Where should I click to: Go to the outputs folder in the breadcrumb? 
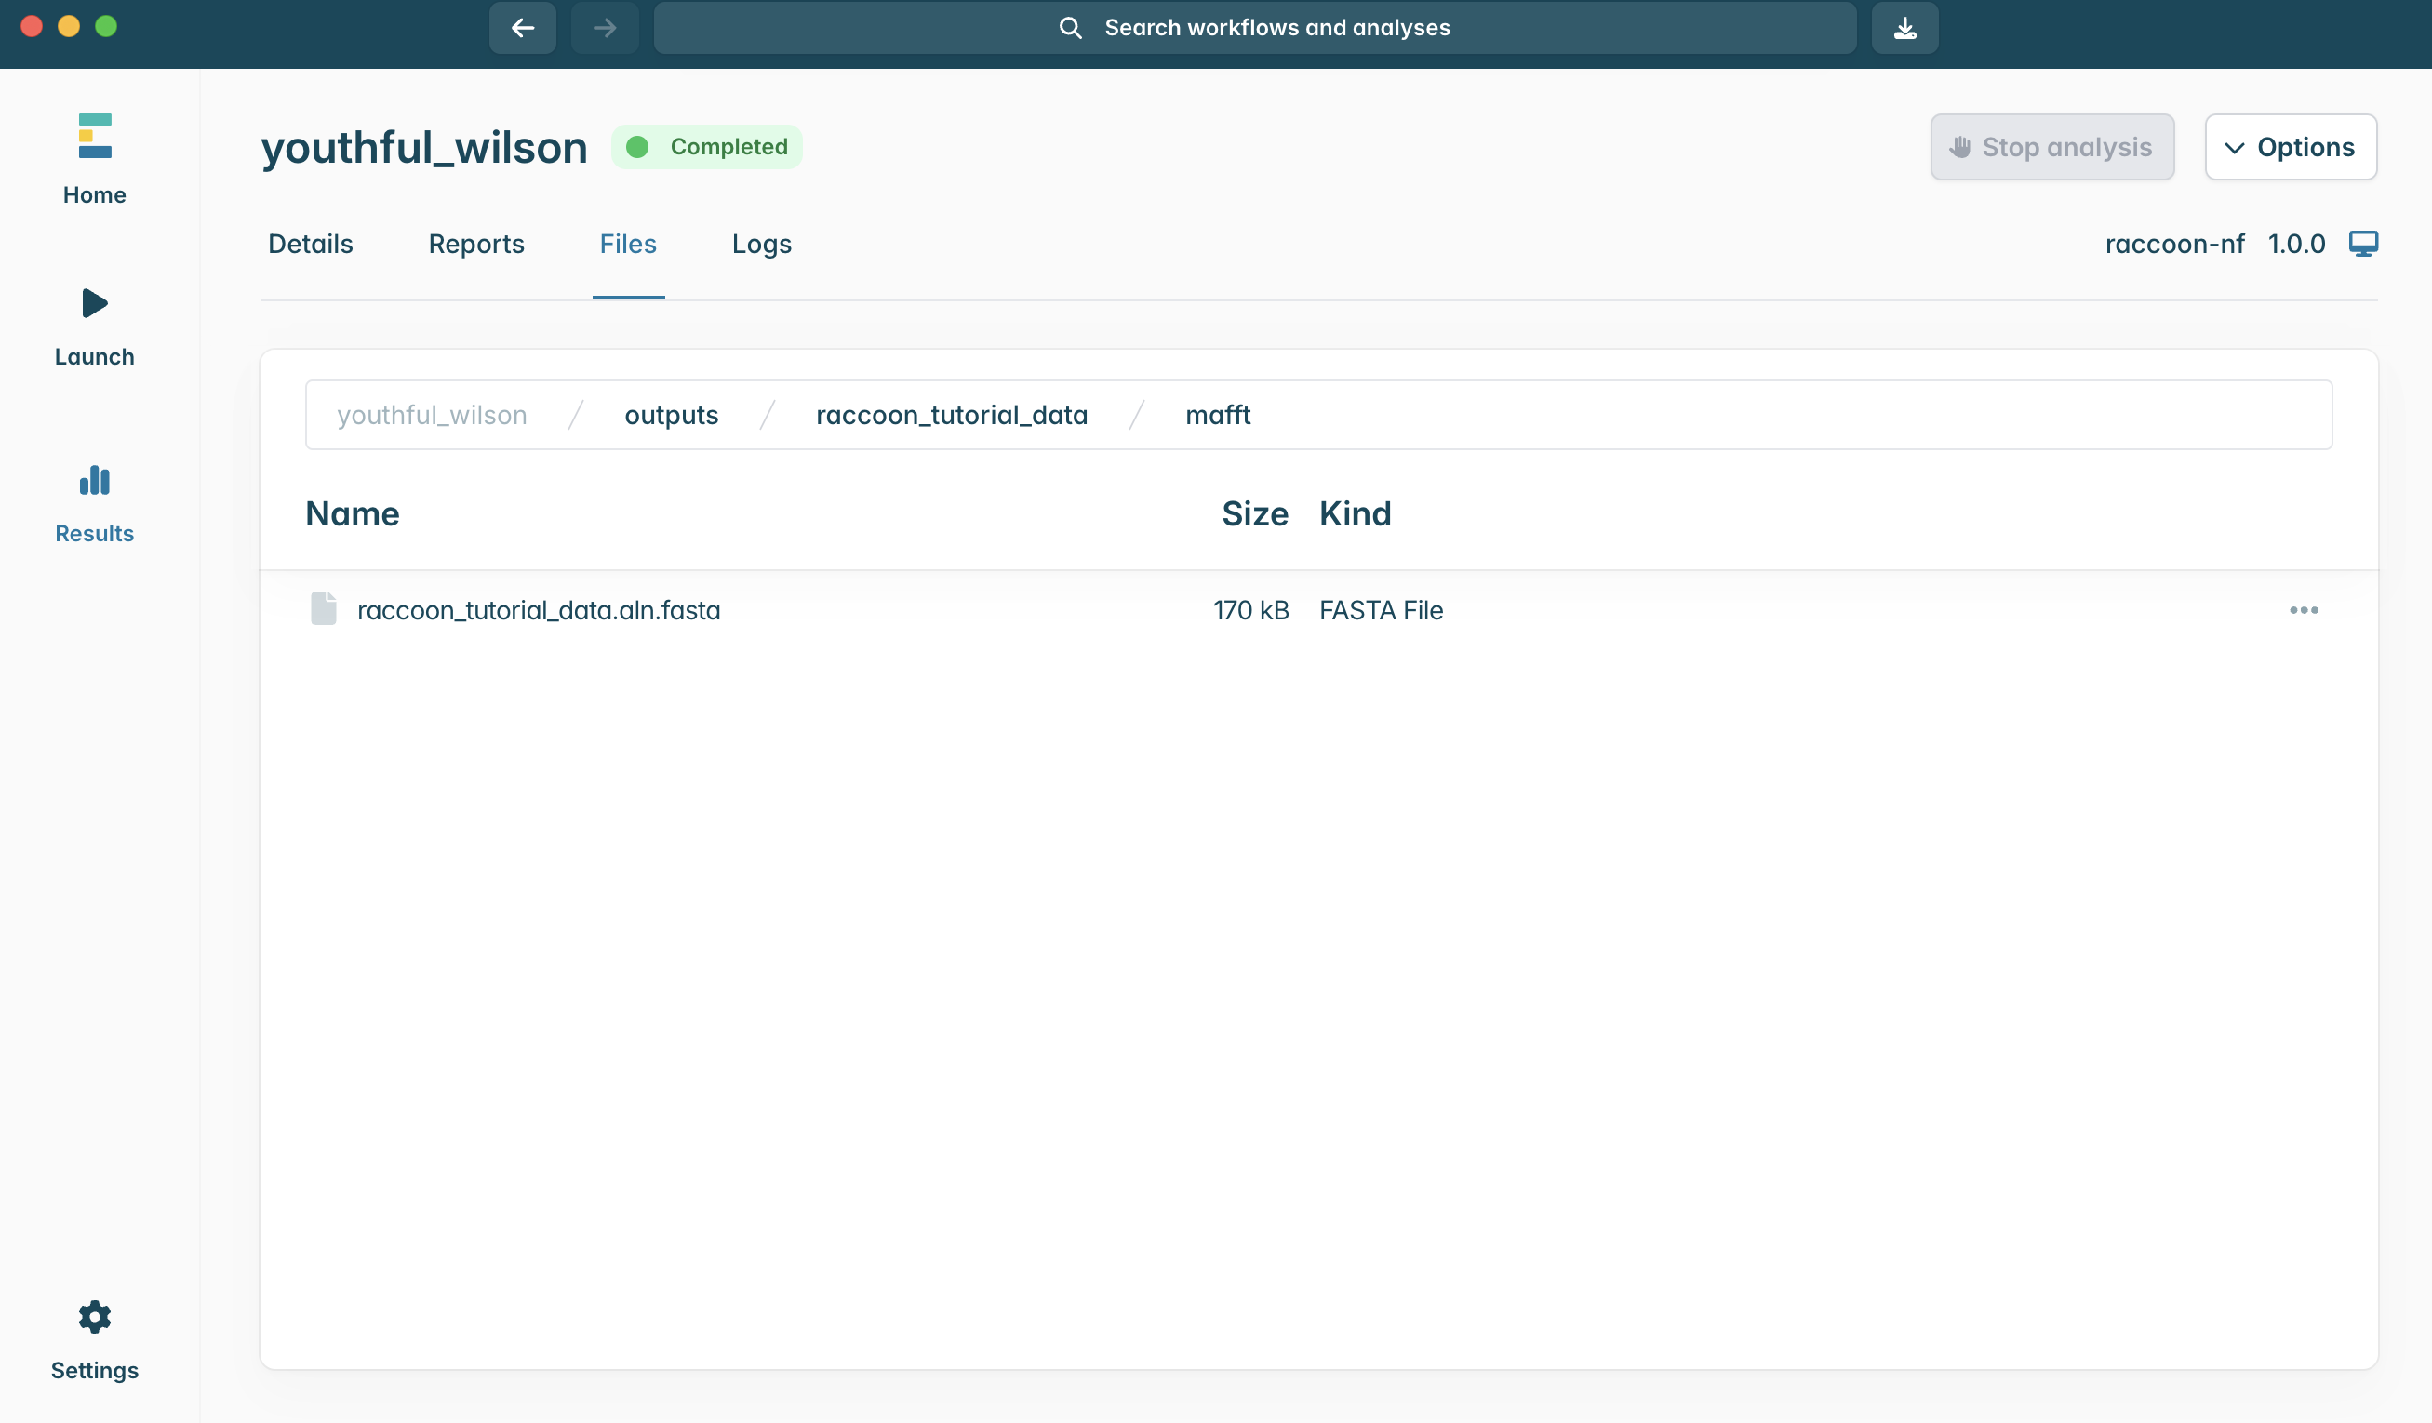click(671, 415)
